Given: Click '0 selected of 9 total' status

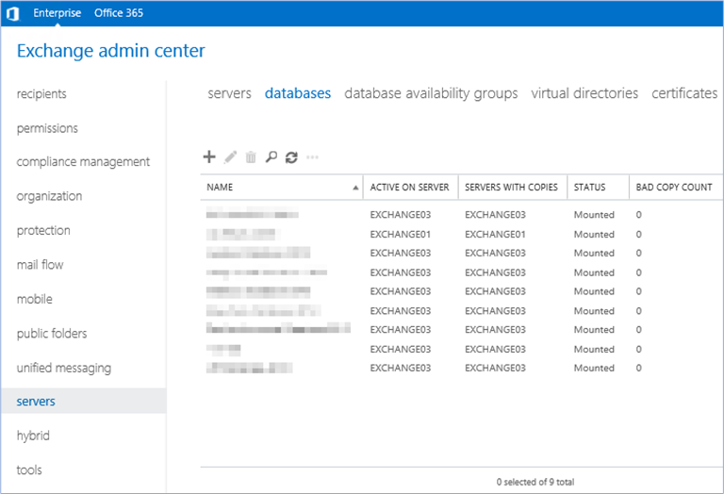Looking at the screenshot, I should pyautogui.click(x=535, y=482).
